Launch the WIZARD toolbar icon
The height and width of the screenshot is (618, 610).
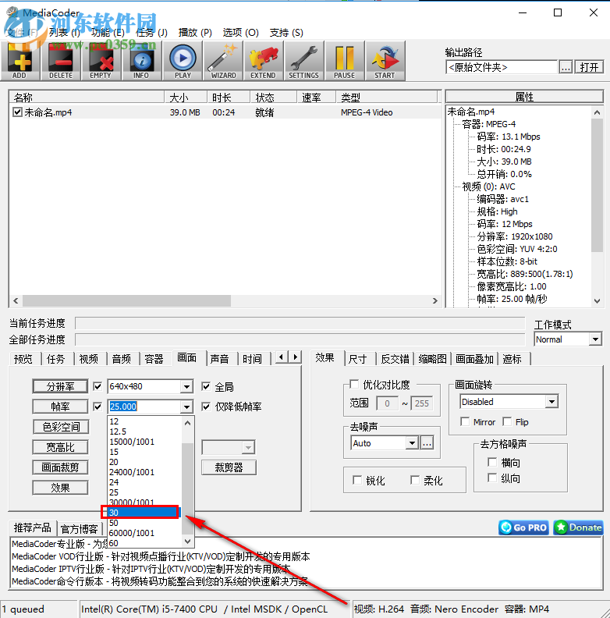(223, 61)
